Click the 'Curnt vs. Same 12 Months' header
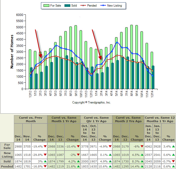 tap(160, 119)
